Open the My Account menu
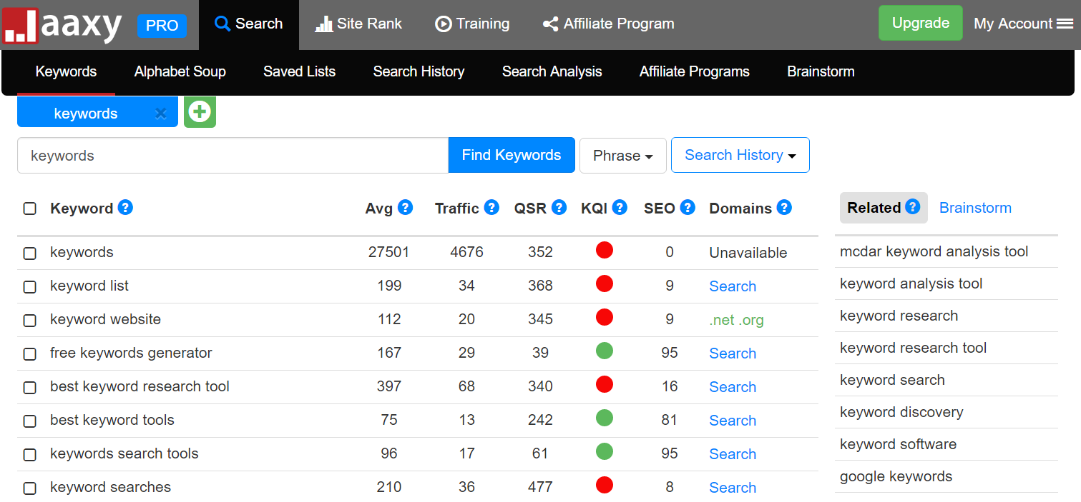The width and height of the screenshot is (1081, 502). tap(1023, 24)
